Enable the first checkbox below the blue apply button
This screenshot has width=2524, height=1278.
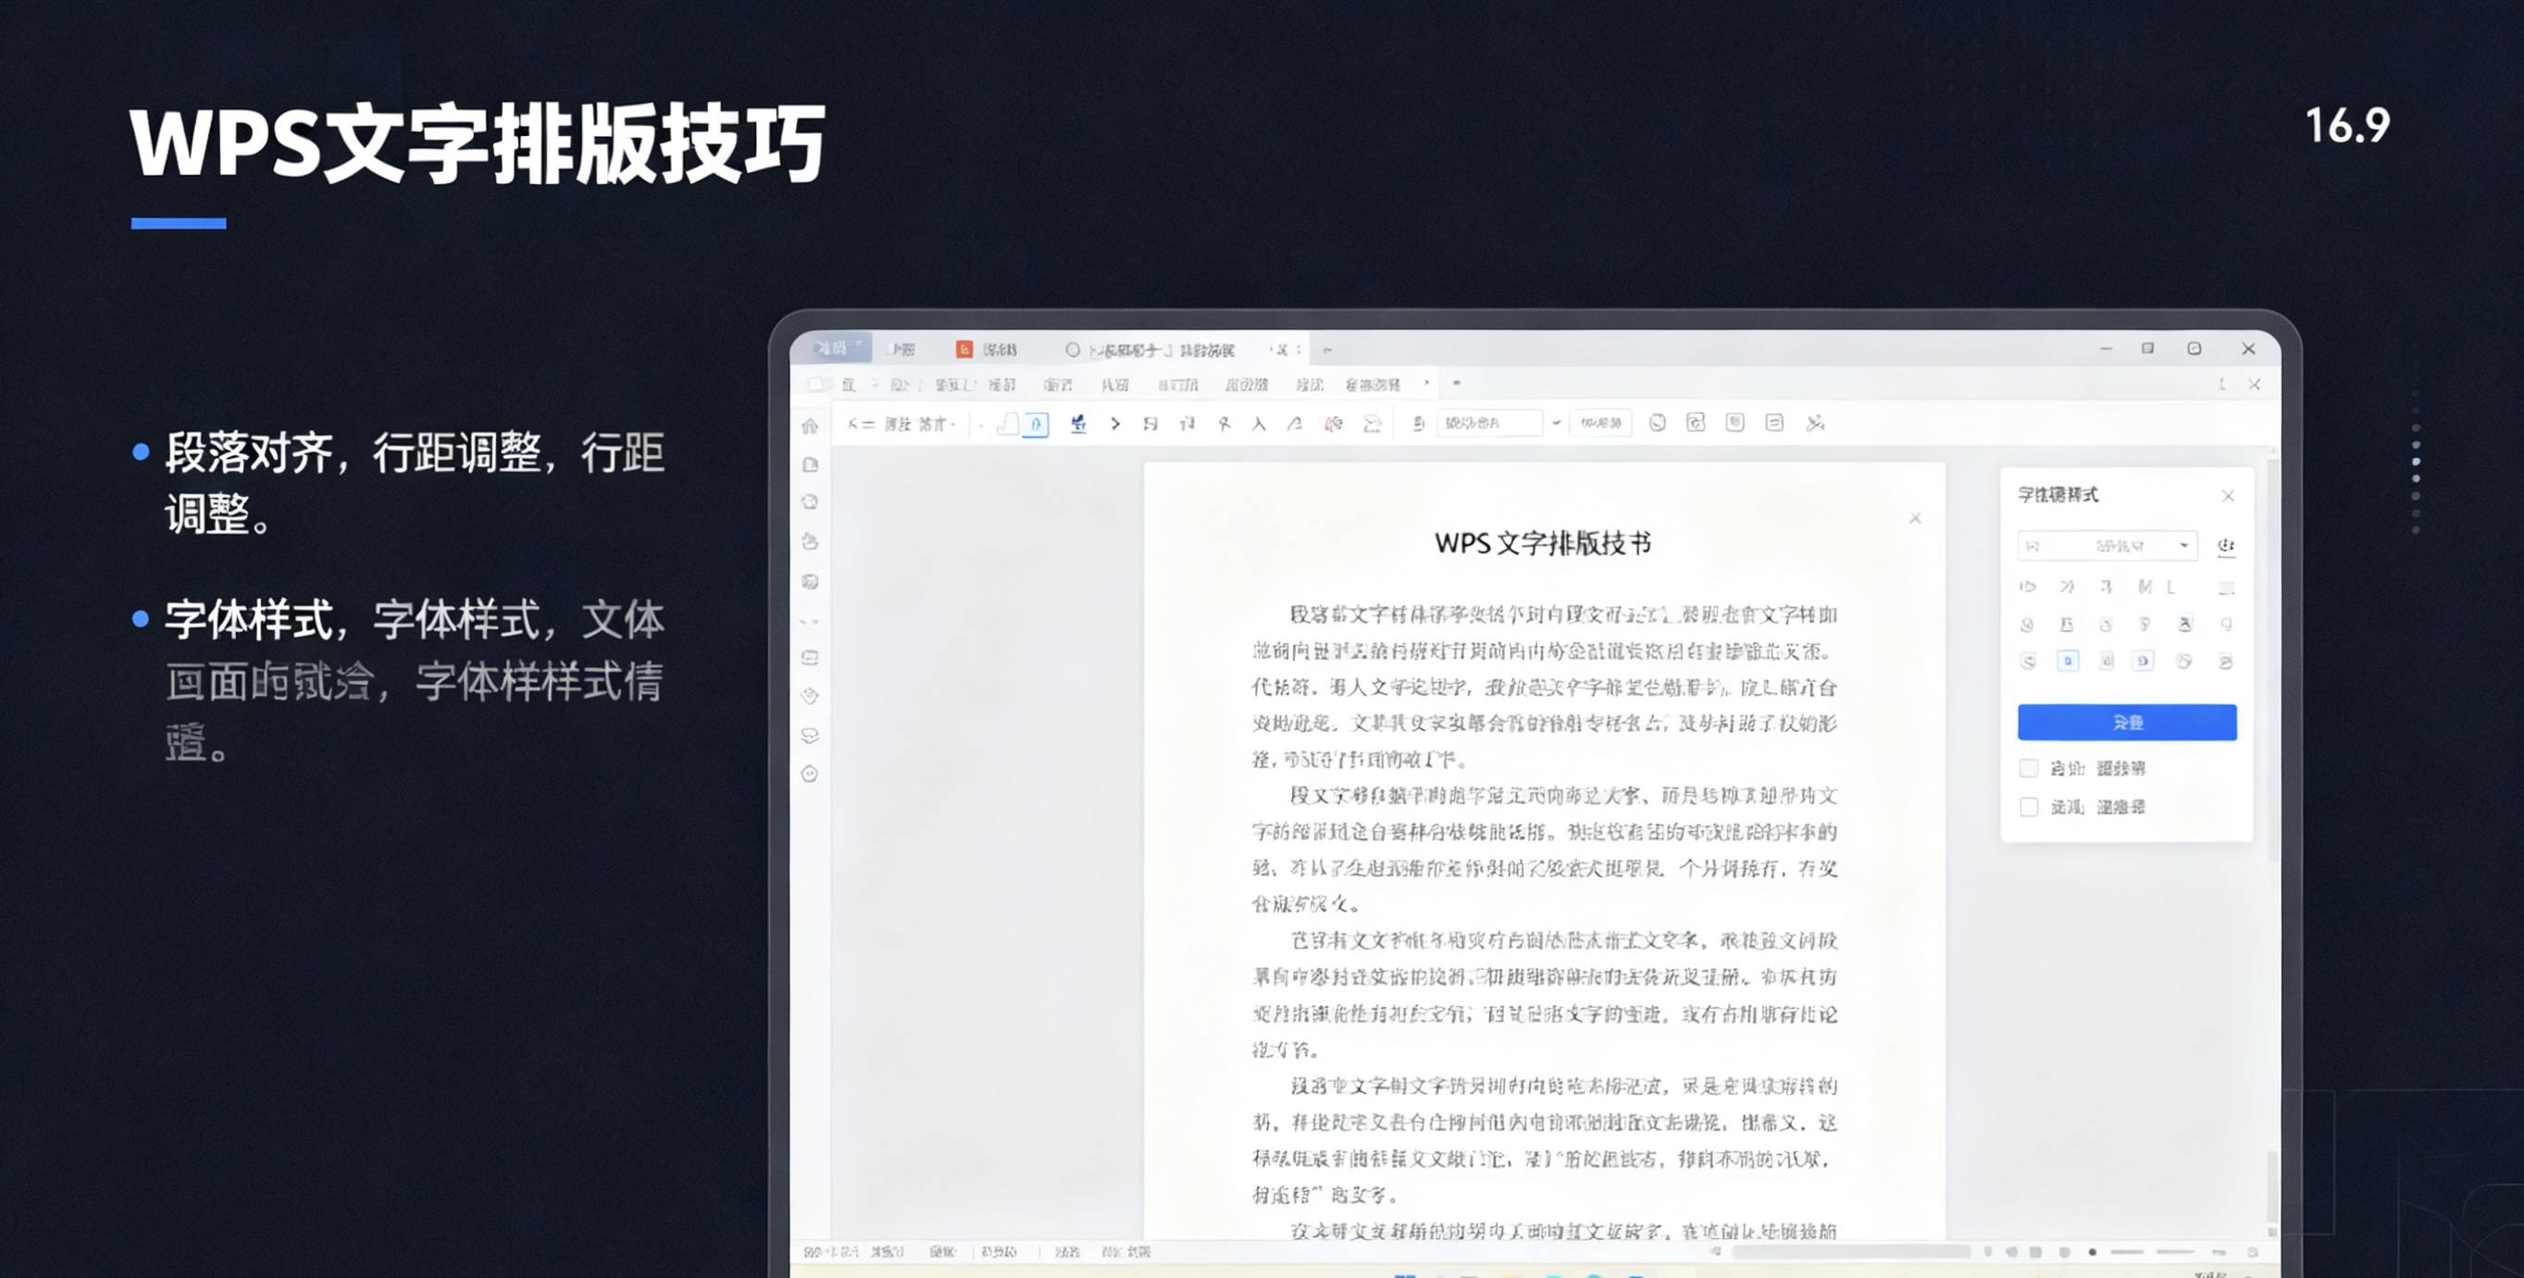pyautogui.click(x=2029, y=769)
